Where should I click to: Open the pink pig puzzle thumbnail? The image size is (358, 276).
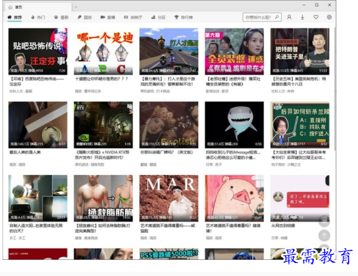click(x=234, y=198)
